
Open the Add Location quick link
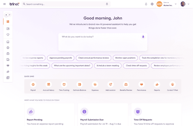tap(111, 86)
